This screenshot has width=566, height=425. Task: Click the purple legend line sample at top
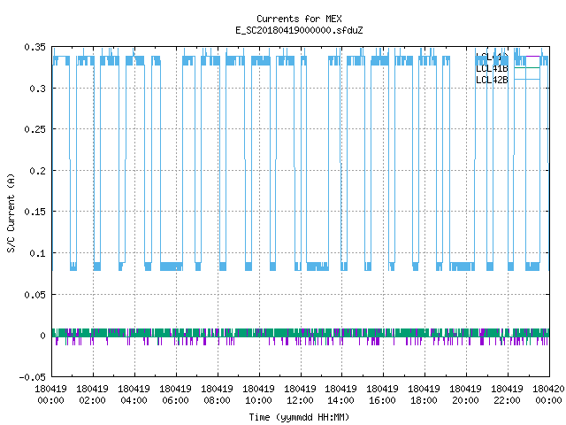click(x=532, y=57)
